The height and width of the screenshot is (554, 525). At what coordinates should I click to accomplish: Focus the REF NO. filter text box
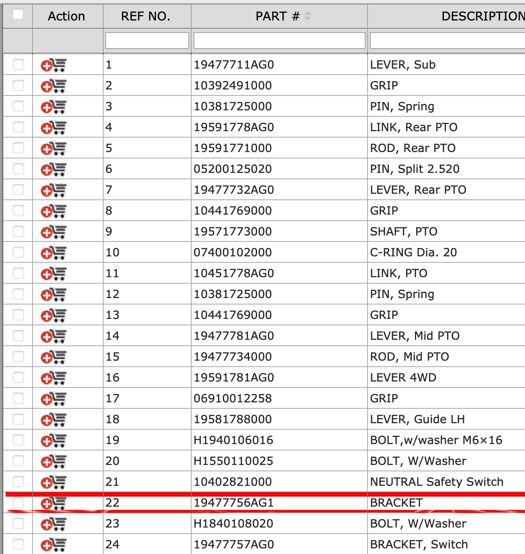coord(147,41)
